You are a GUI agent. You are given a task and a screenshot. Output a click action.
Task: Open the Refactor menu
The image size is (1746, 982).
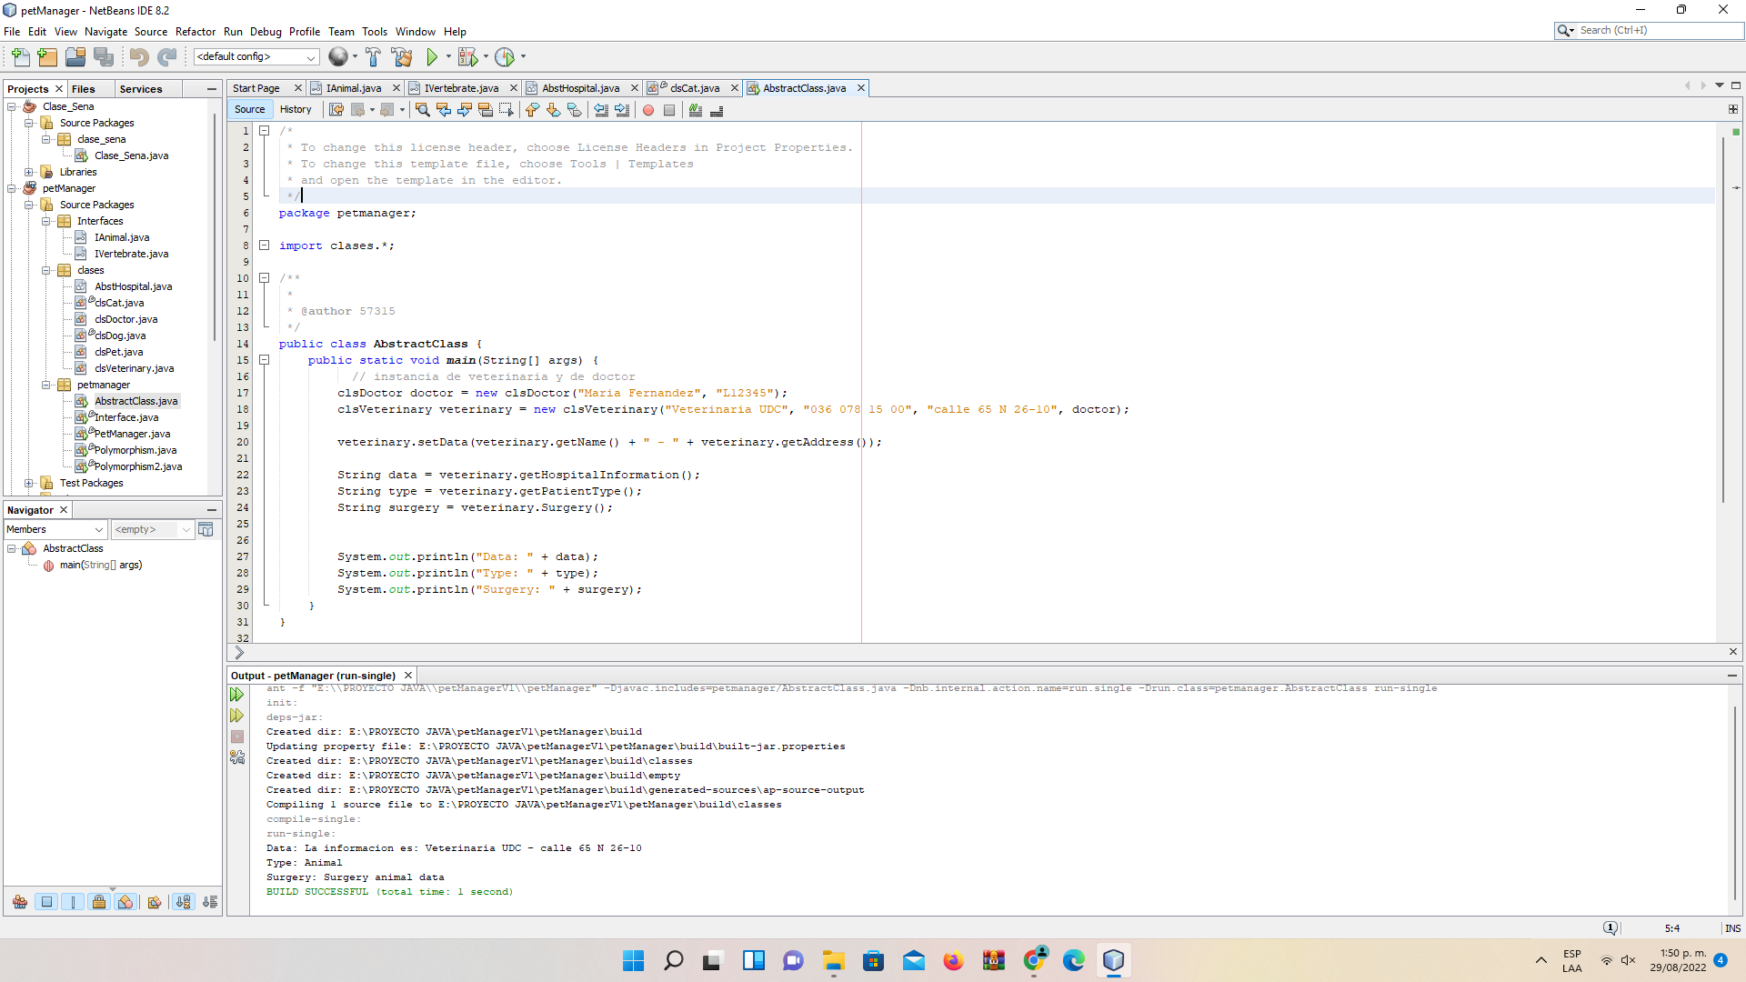(196, 31)
